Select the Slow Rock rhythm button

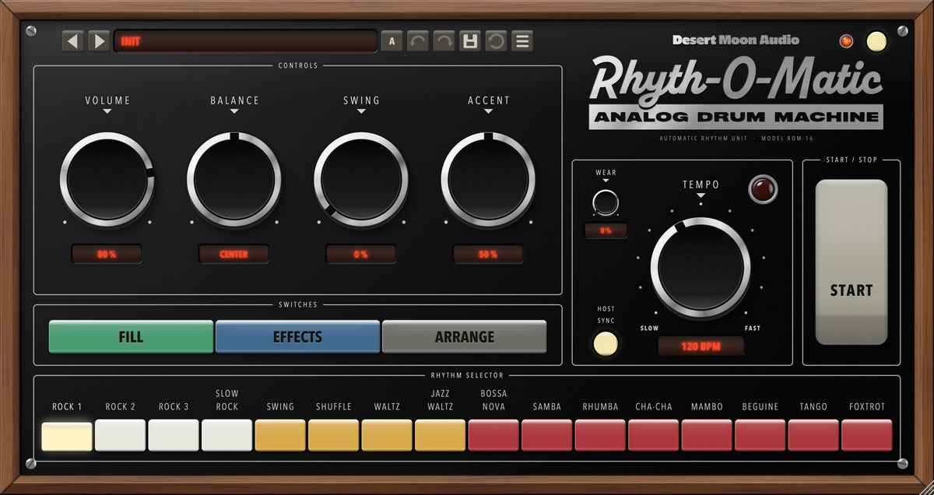click(227, 435)
